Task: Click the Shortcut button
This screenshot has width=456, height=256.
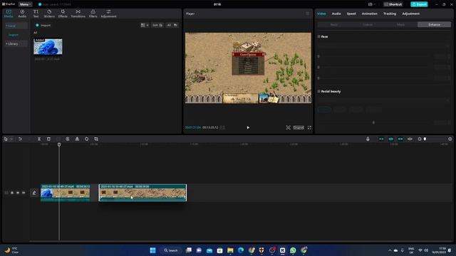Action: click(x=393, y=4)
